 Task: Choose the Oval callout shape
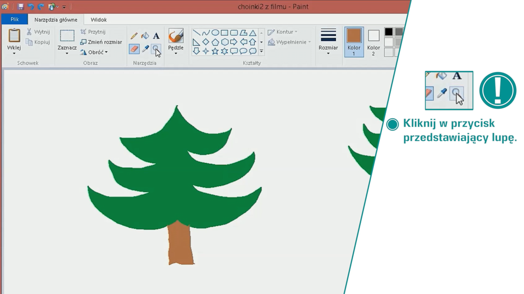point(243,51)
